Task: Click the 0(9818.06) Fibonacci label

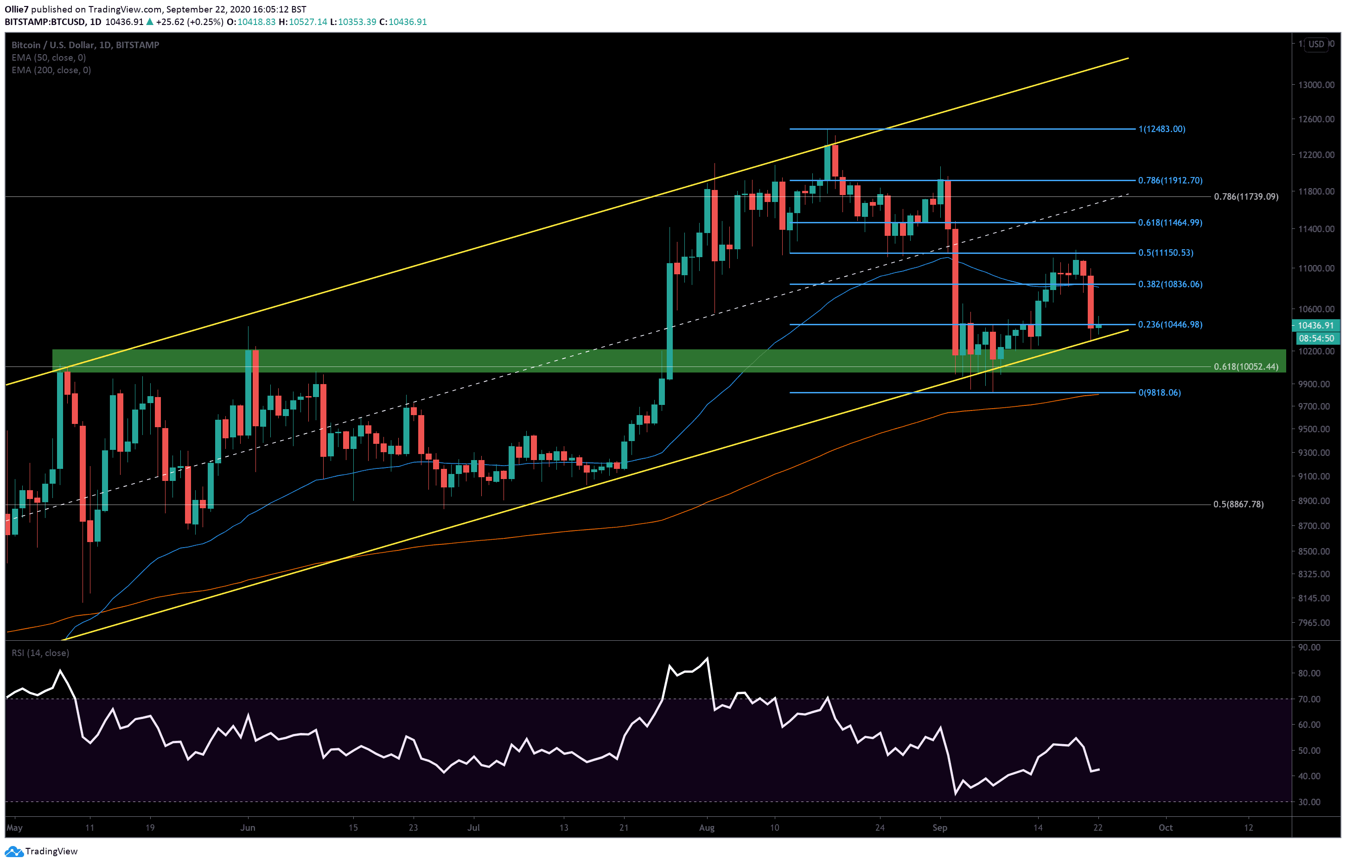Action: tap(1160, 392)
